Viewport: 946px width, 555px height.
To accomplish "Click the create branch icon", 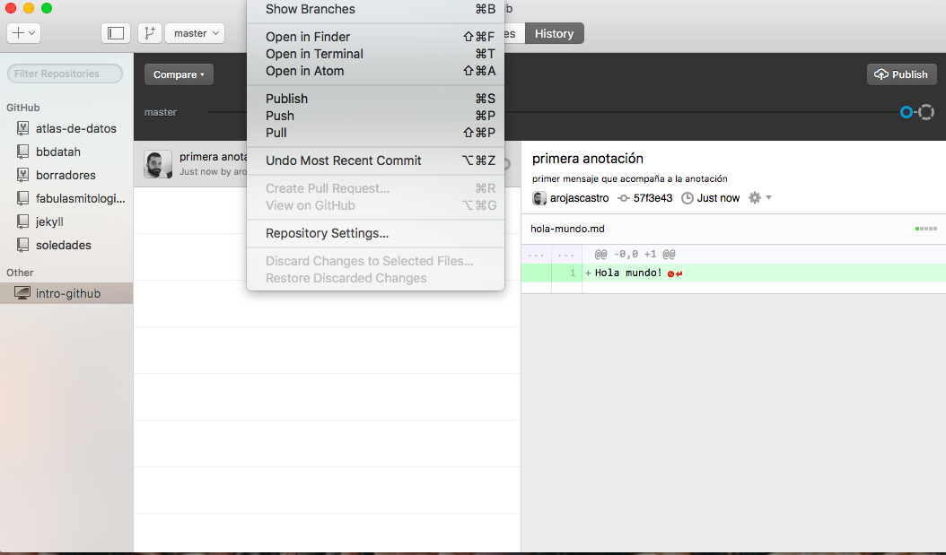I will coord(150,33).
